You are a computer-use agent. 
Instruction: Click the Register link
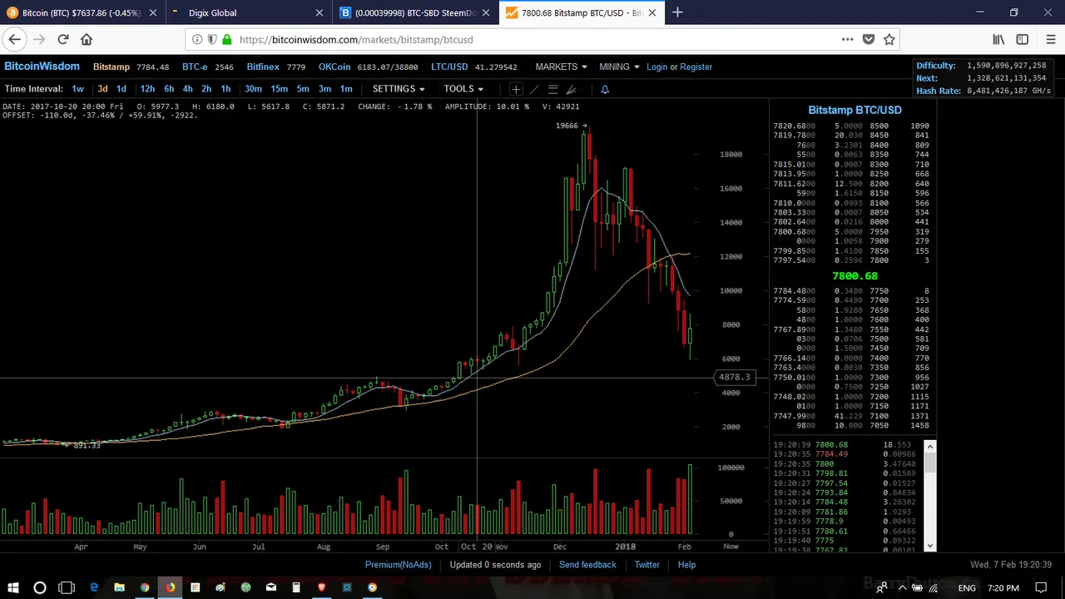pos(696,67)
